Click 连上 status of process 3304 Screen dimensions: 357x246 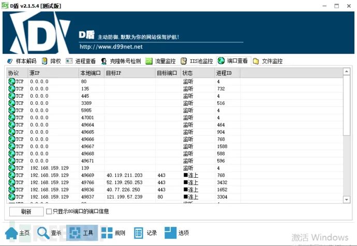pos(191,197)
